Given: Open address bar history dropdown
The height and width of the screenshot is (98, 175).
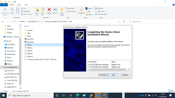Looking at the screenshot, I should (x=120, y=22).
